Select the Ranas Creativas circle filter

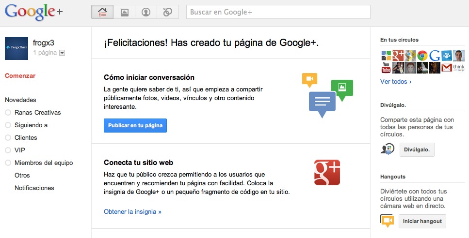[37, 113]
